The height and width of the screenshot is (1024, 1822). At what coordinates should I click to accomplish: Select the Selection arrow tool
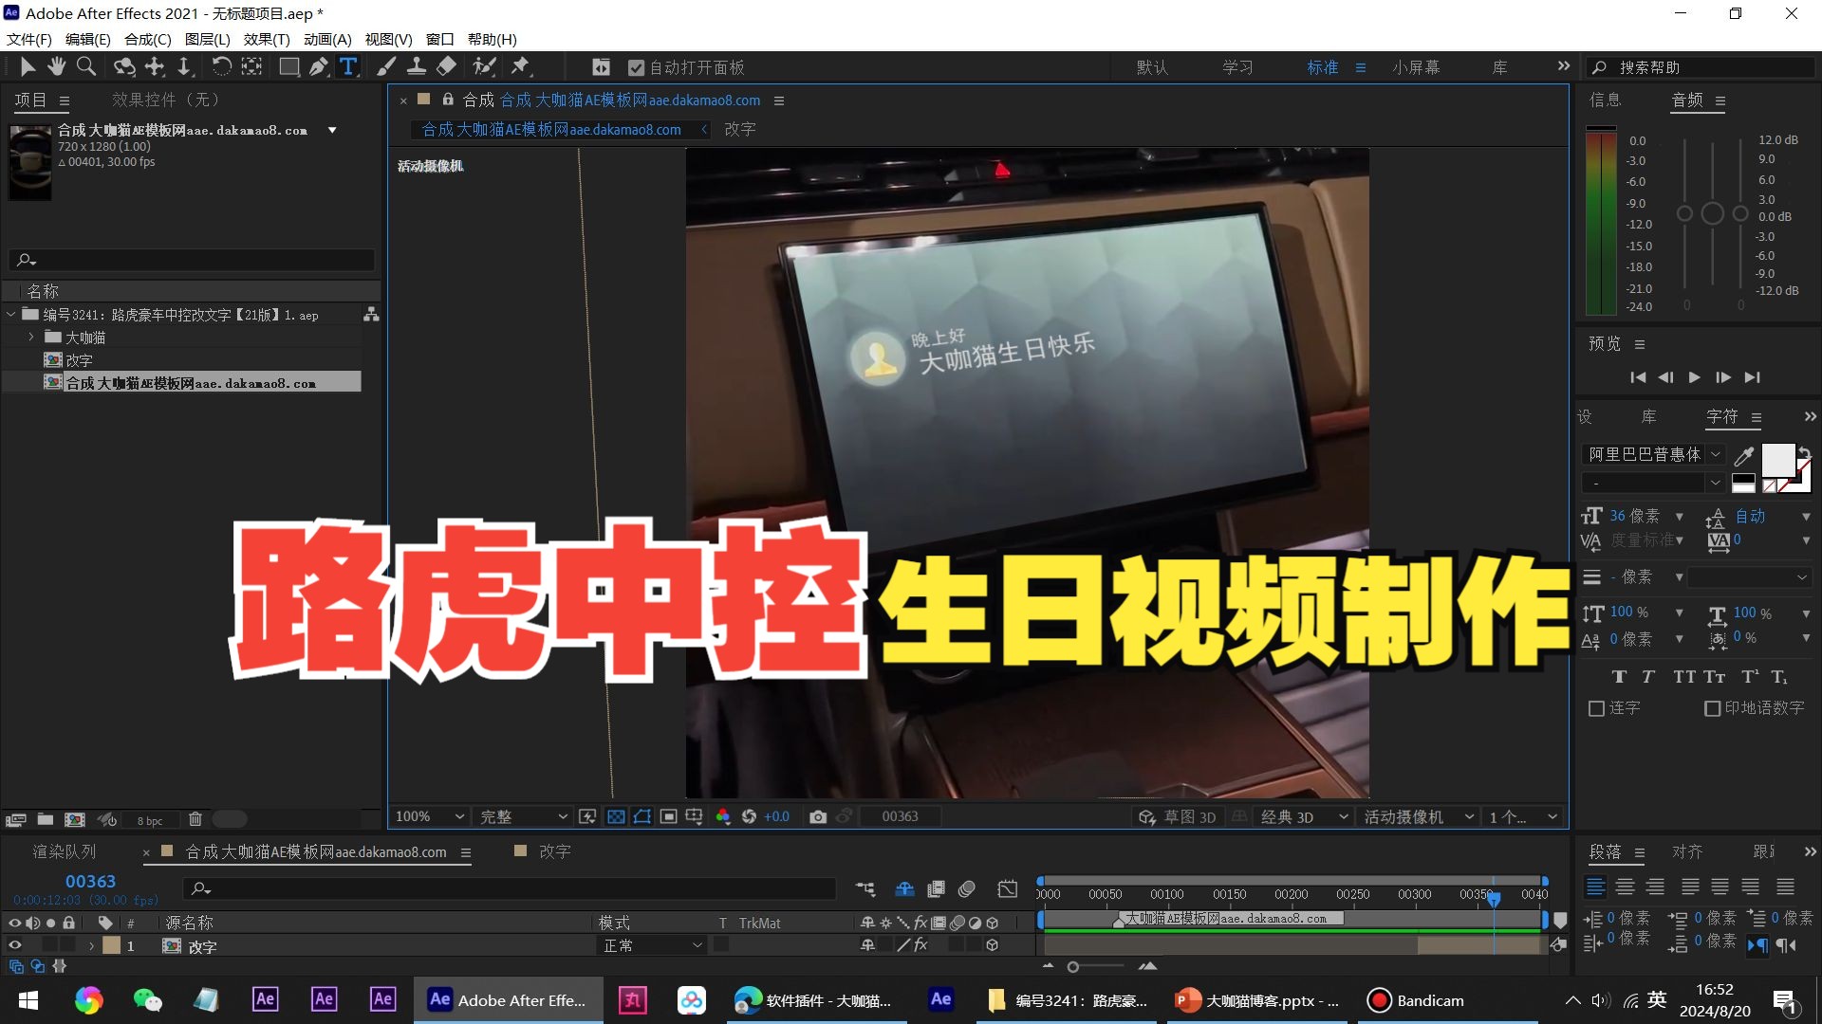click(28, 66)
